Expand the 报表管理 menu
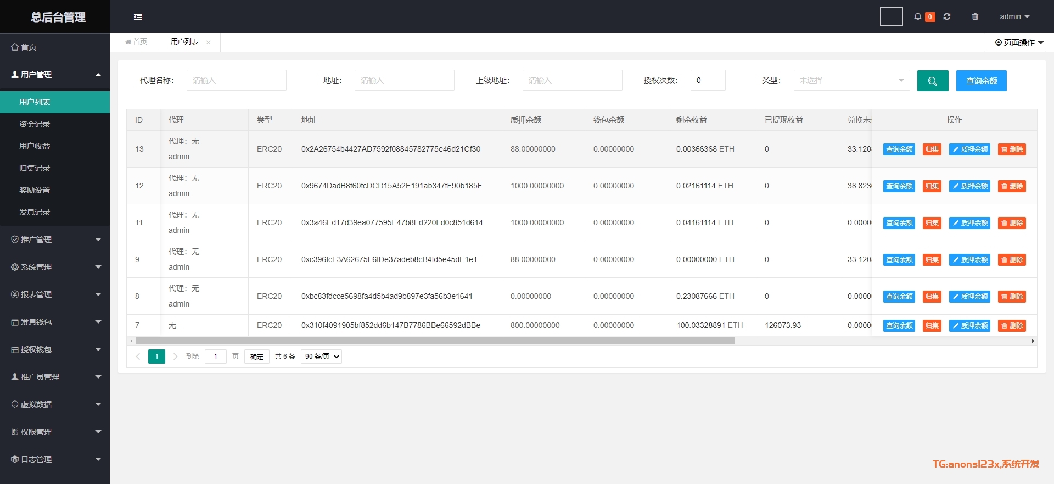This screenshot has height=484, width=1054. 55,294
